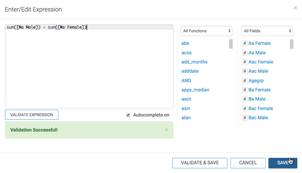302x173 pixels.
Task: Click the # icon beside Aa Female
Action: 244,44
